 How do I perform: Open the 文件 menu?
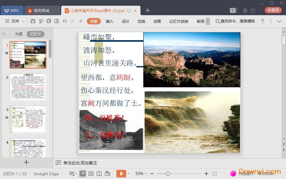point(15,21)
